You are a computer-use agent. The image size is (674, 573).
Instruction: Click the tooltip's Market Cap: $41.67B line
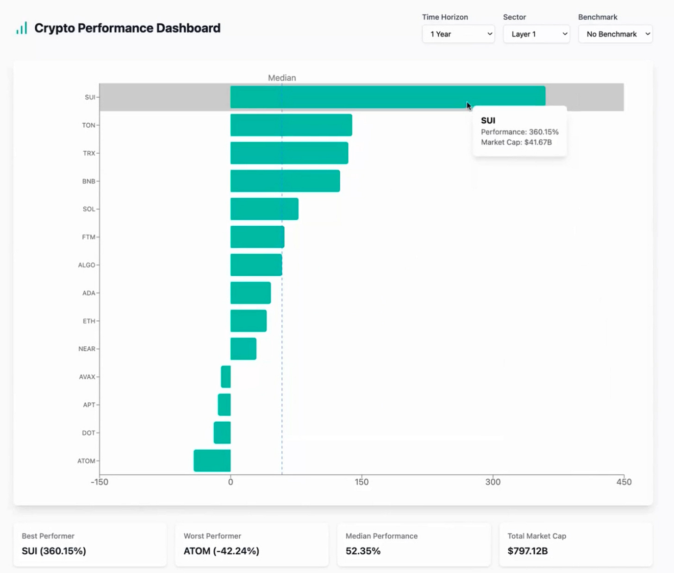coord(516,142)
